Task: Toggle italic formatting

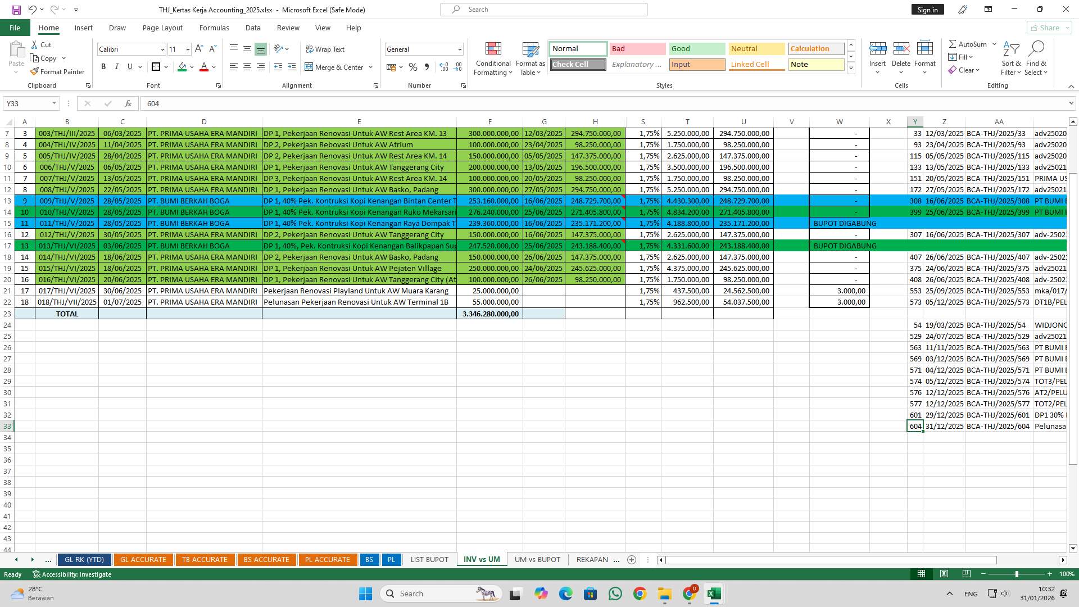Action: 117,66
